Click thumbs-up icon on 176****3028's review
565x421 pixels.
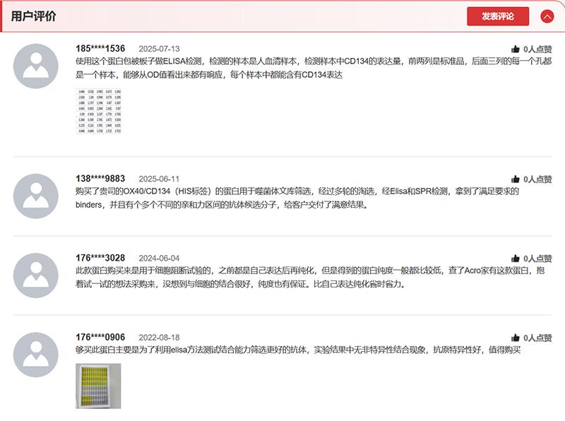515,259
